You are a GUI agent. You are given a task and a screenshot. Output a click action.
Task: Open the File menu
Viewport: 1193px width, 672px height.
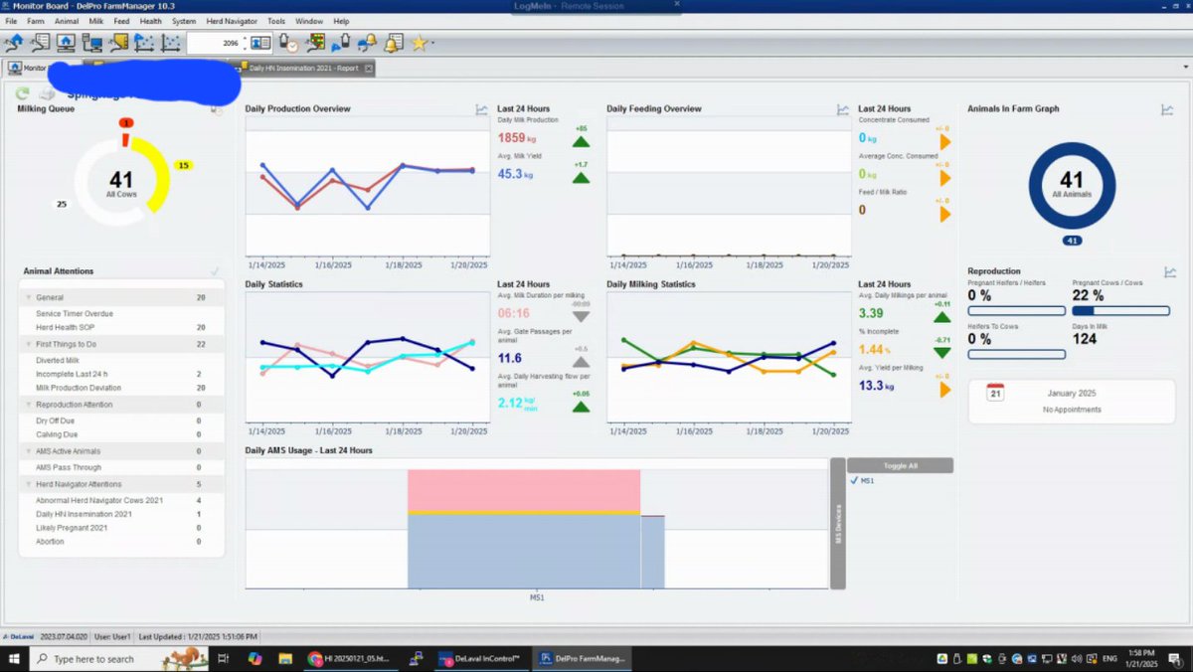(11, 21)
